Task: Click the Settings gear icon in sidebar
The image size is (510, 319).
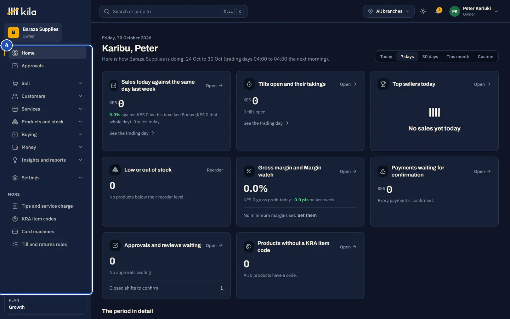Action: (15, 178)
